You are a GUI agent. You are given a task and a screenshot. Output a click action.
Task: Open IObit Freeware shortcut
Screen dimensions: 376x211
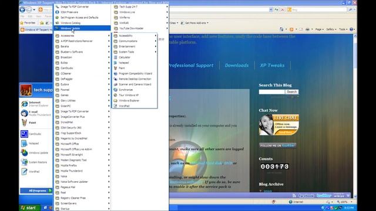[82, 12]
